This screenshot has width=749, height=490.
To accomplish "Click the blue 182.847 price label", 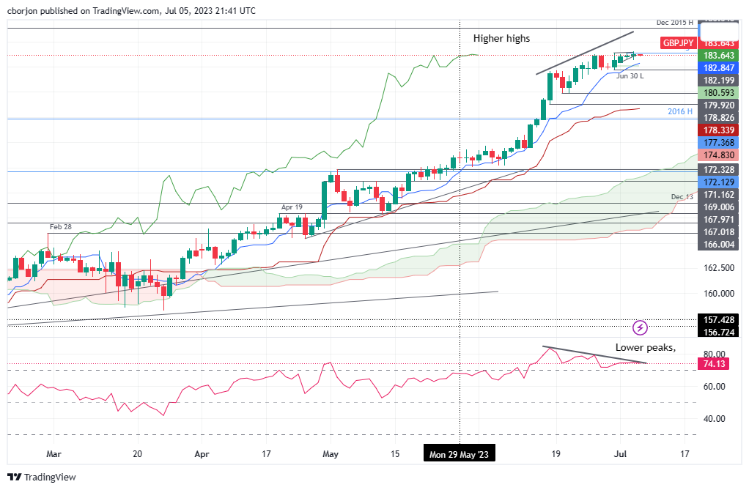I will (x=719, y=67).
